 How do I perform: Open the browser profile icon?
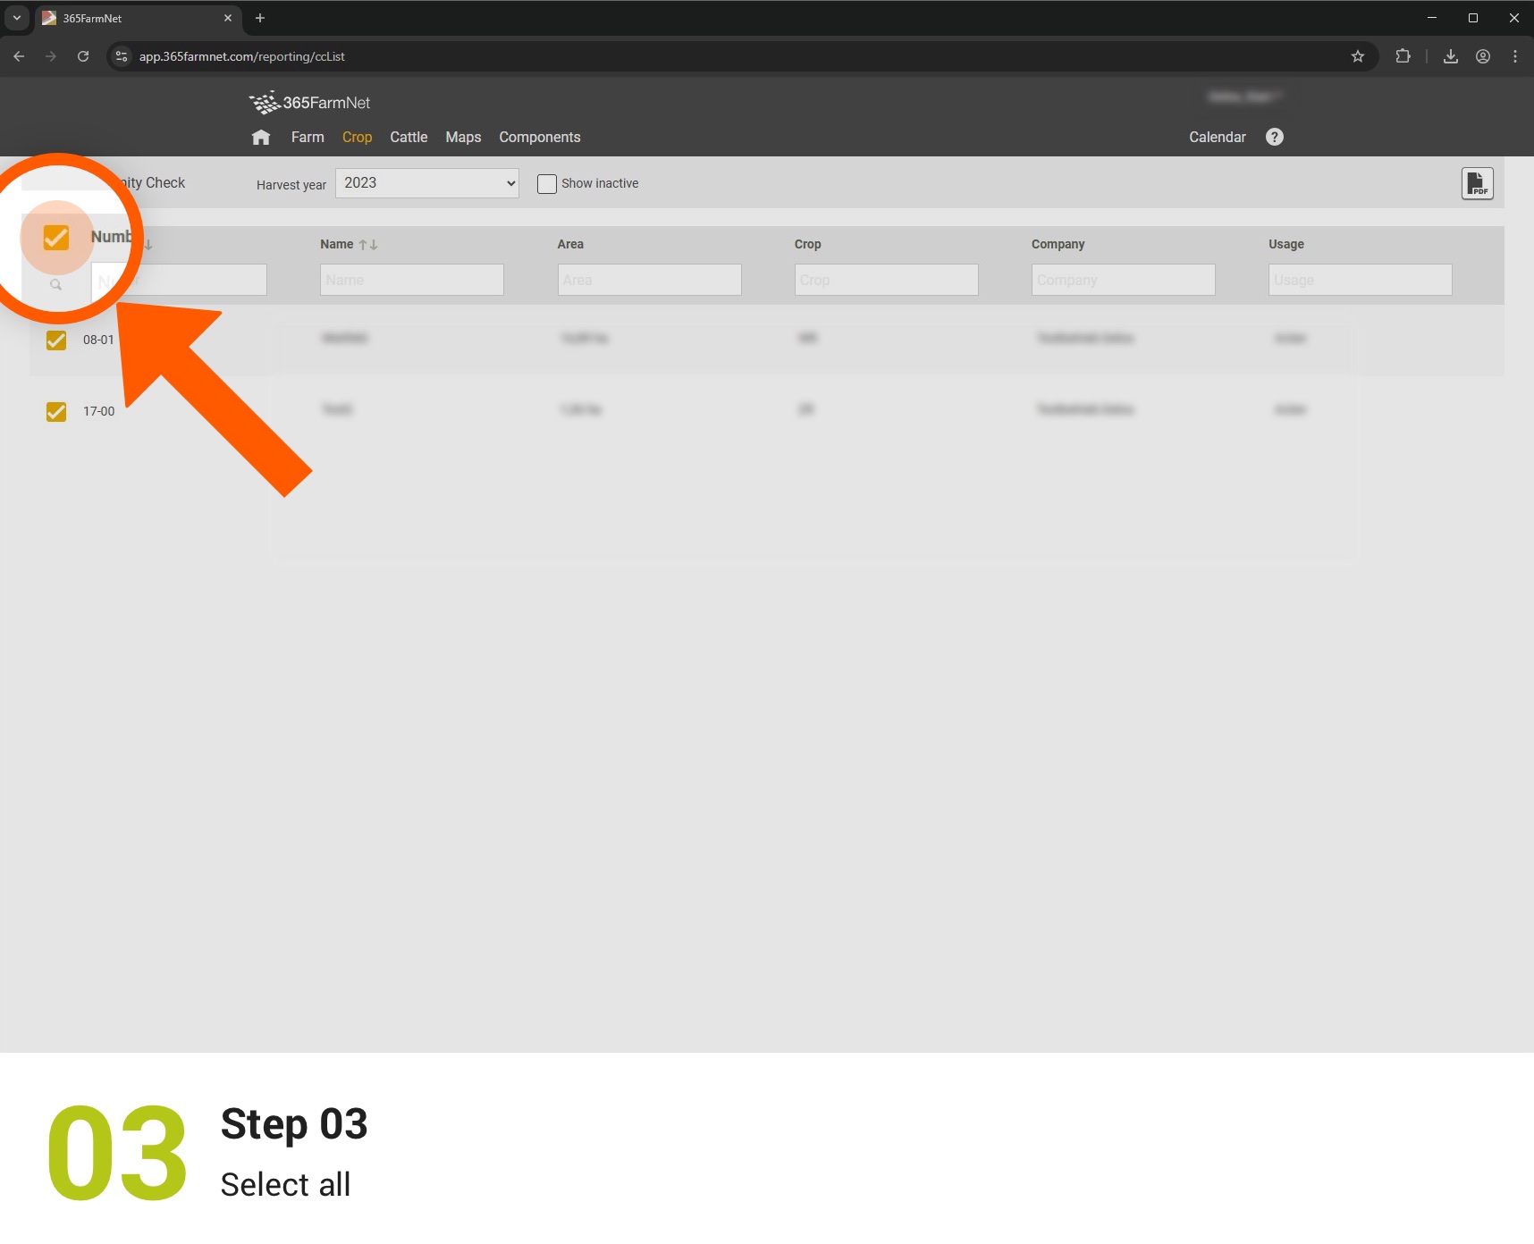1482,56
